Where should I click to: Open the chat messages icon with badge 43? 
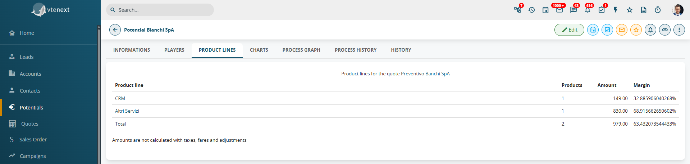(574, 10)
